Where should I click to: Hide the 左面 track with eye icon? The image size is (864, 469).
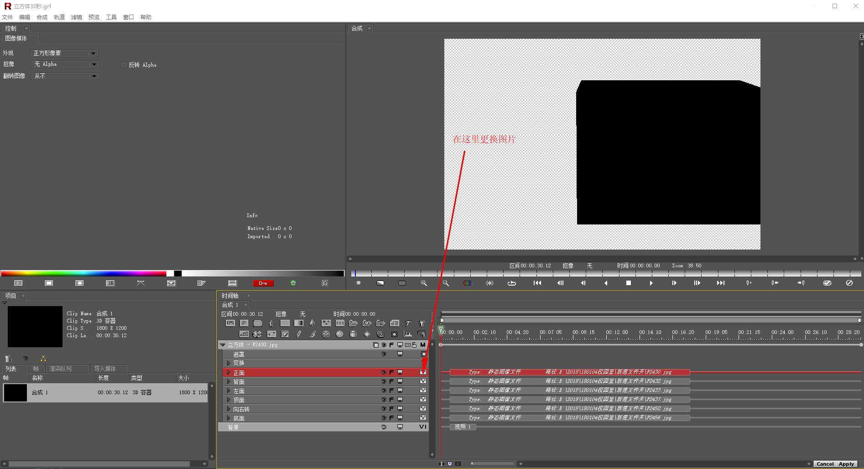point(384,391)
